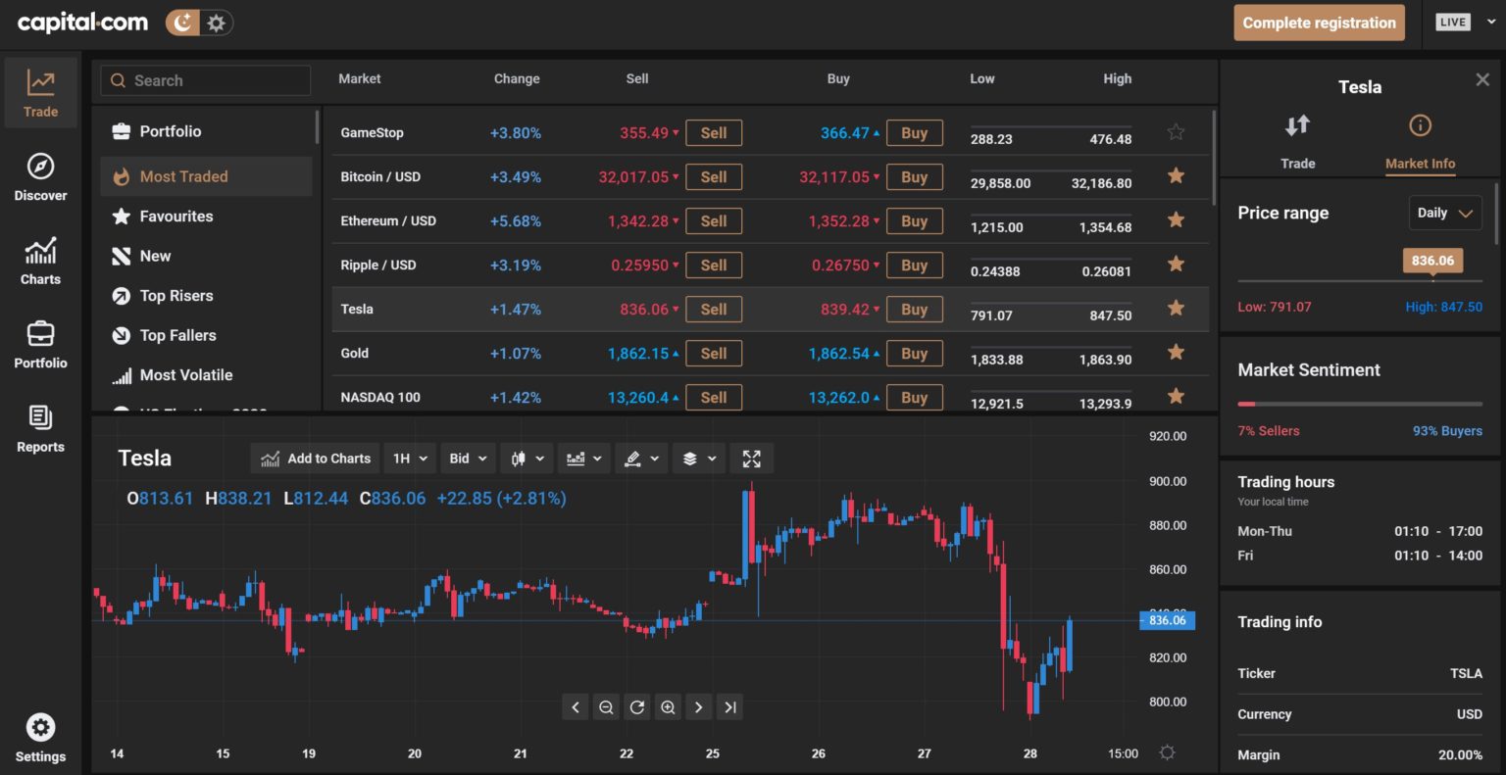
Task: Switch to the Trade tab in Tesla panel
Action: coord(1297,141)
